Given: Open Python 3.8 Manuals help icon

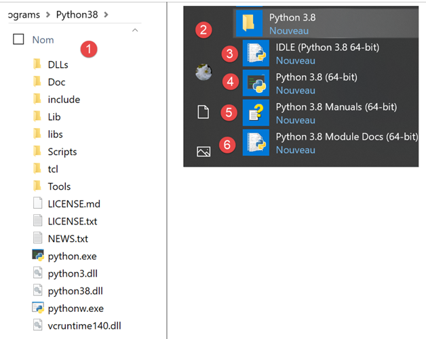Looking at the screenshot, I should tap(256, 113).
